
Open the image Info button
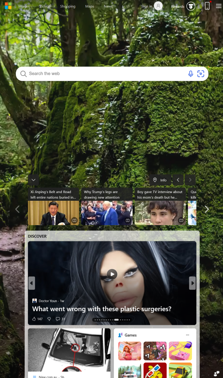160,180
